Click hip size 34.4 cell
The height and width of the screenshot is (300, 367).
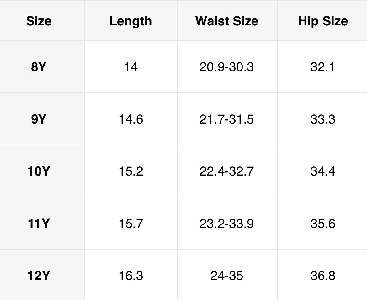pos(323,171)
